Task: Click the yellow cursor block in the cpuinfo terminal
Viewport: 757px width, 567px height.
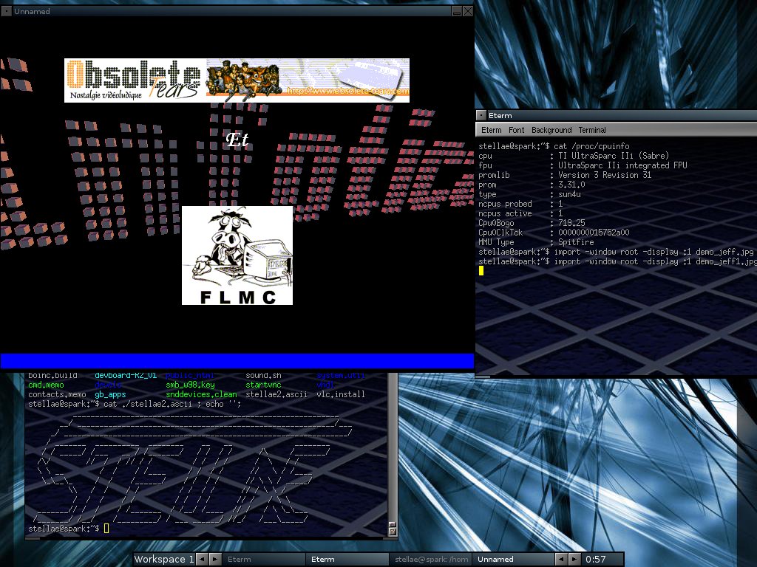Action: 481,271
